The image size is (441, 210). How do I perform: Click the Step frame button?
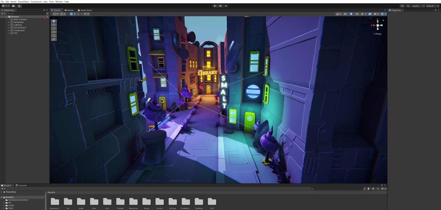(226, 6)
